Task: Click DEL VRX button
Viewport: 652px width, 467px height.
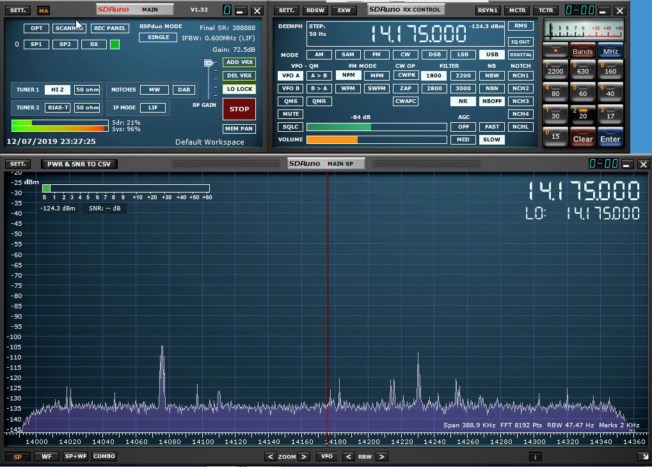Action: (239, 75)
